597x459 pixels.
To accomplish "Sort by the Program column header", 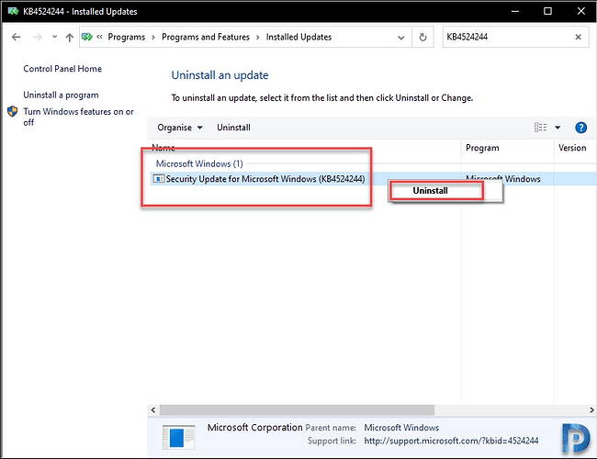I will 482,148.
